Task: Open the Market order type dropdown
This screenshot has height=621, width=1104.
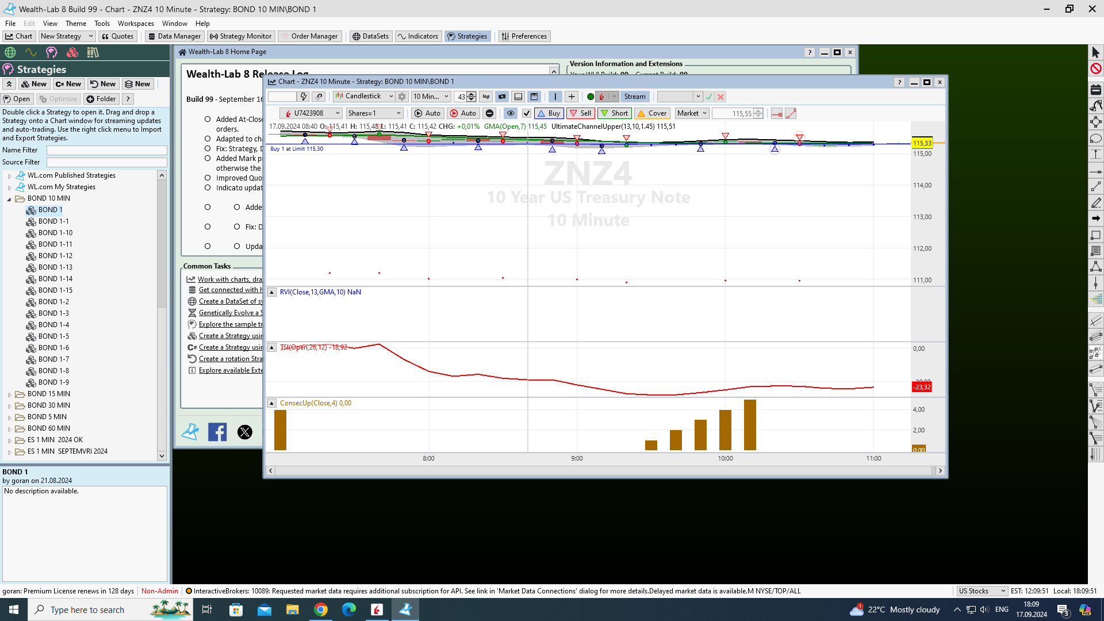Action: click(x=691, y=113)
